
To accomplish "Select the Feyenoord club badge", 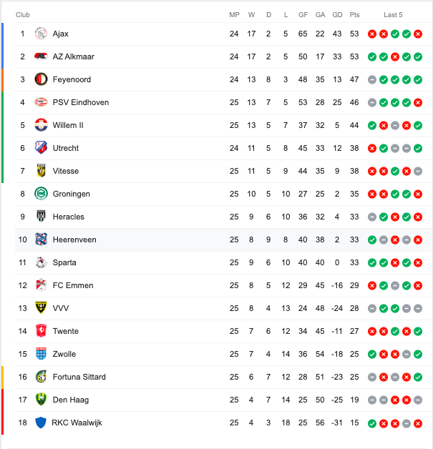I will (x=41, y=79).
